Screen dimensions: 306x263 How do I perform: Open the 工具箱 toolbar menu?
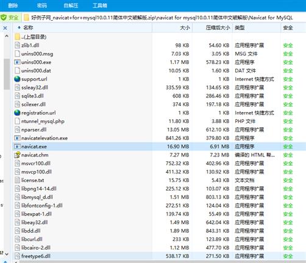(100, 5)
